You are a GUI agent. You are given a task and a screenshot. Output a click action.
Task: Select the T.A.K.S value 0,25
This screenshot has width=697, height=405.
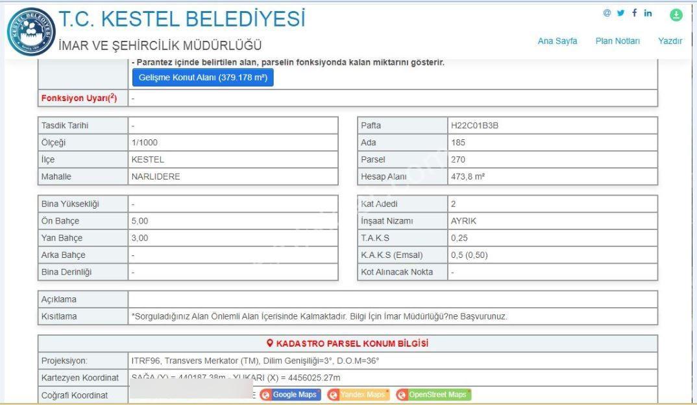[x=459, y=238]
